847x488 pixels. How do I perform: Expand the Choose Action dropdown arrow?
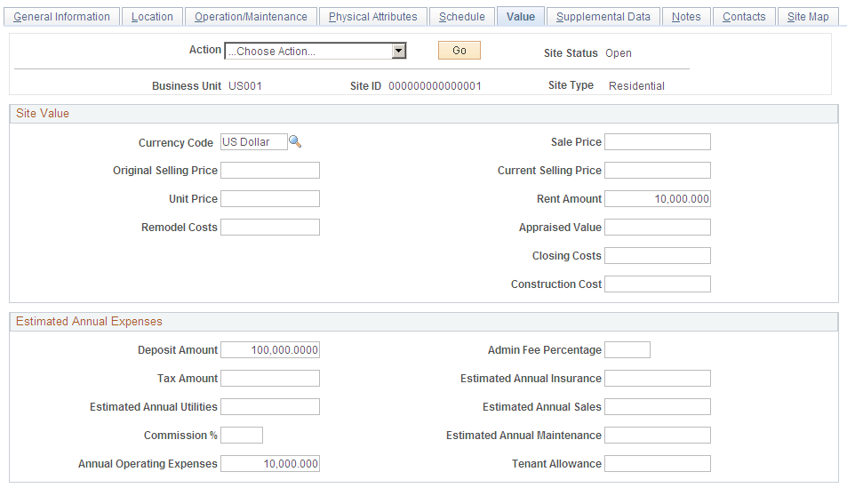[399, 51]
